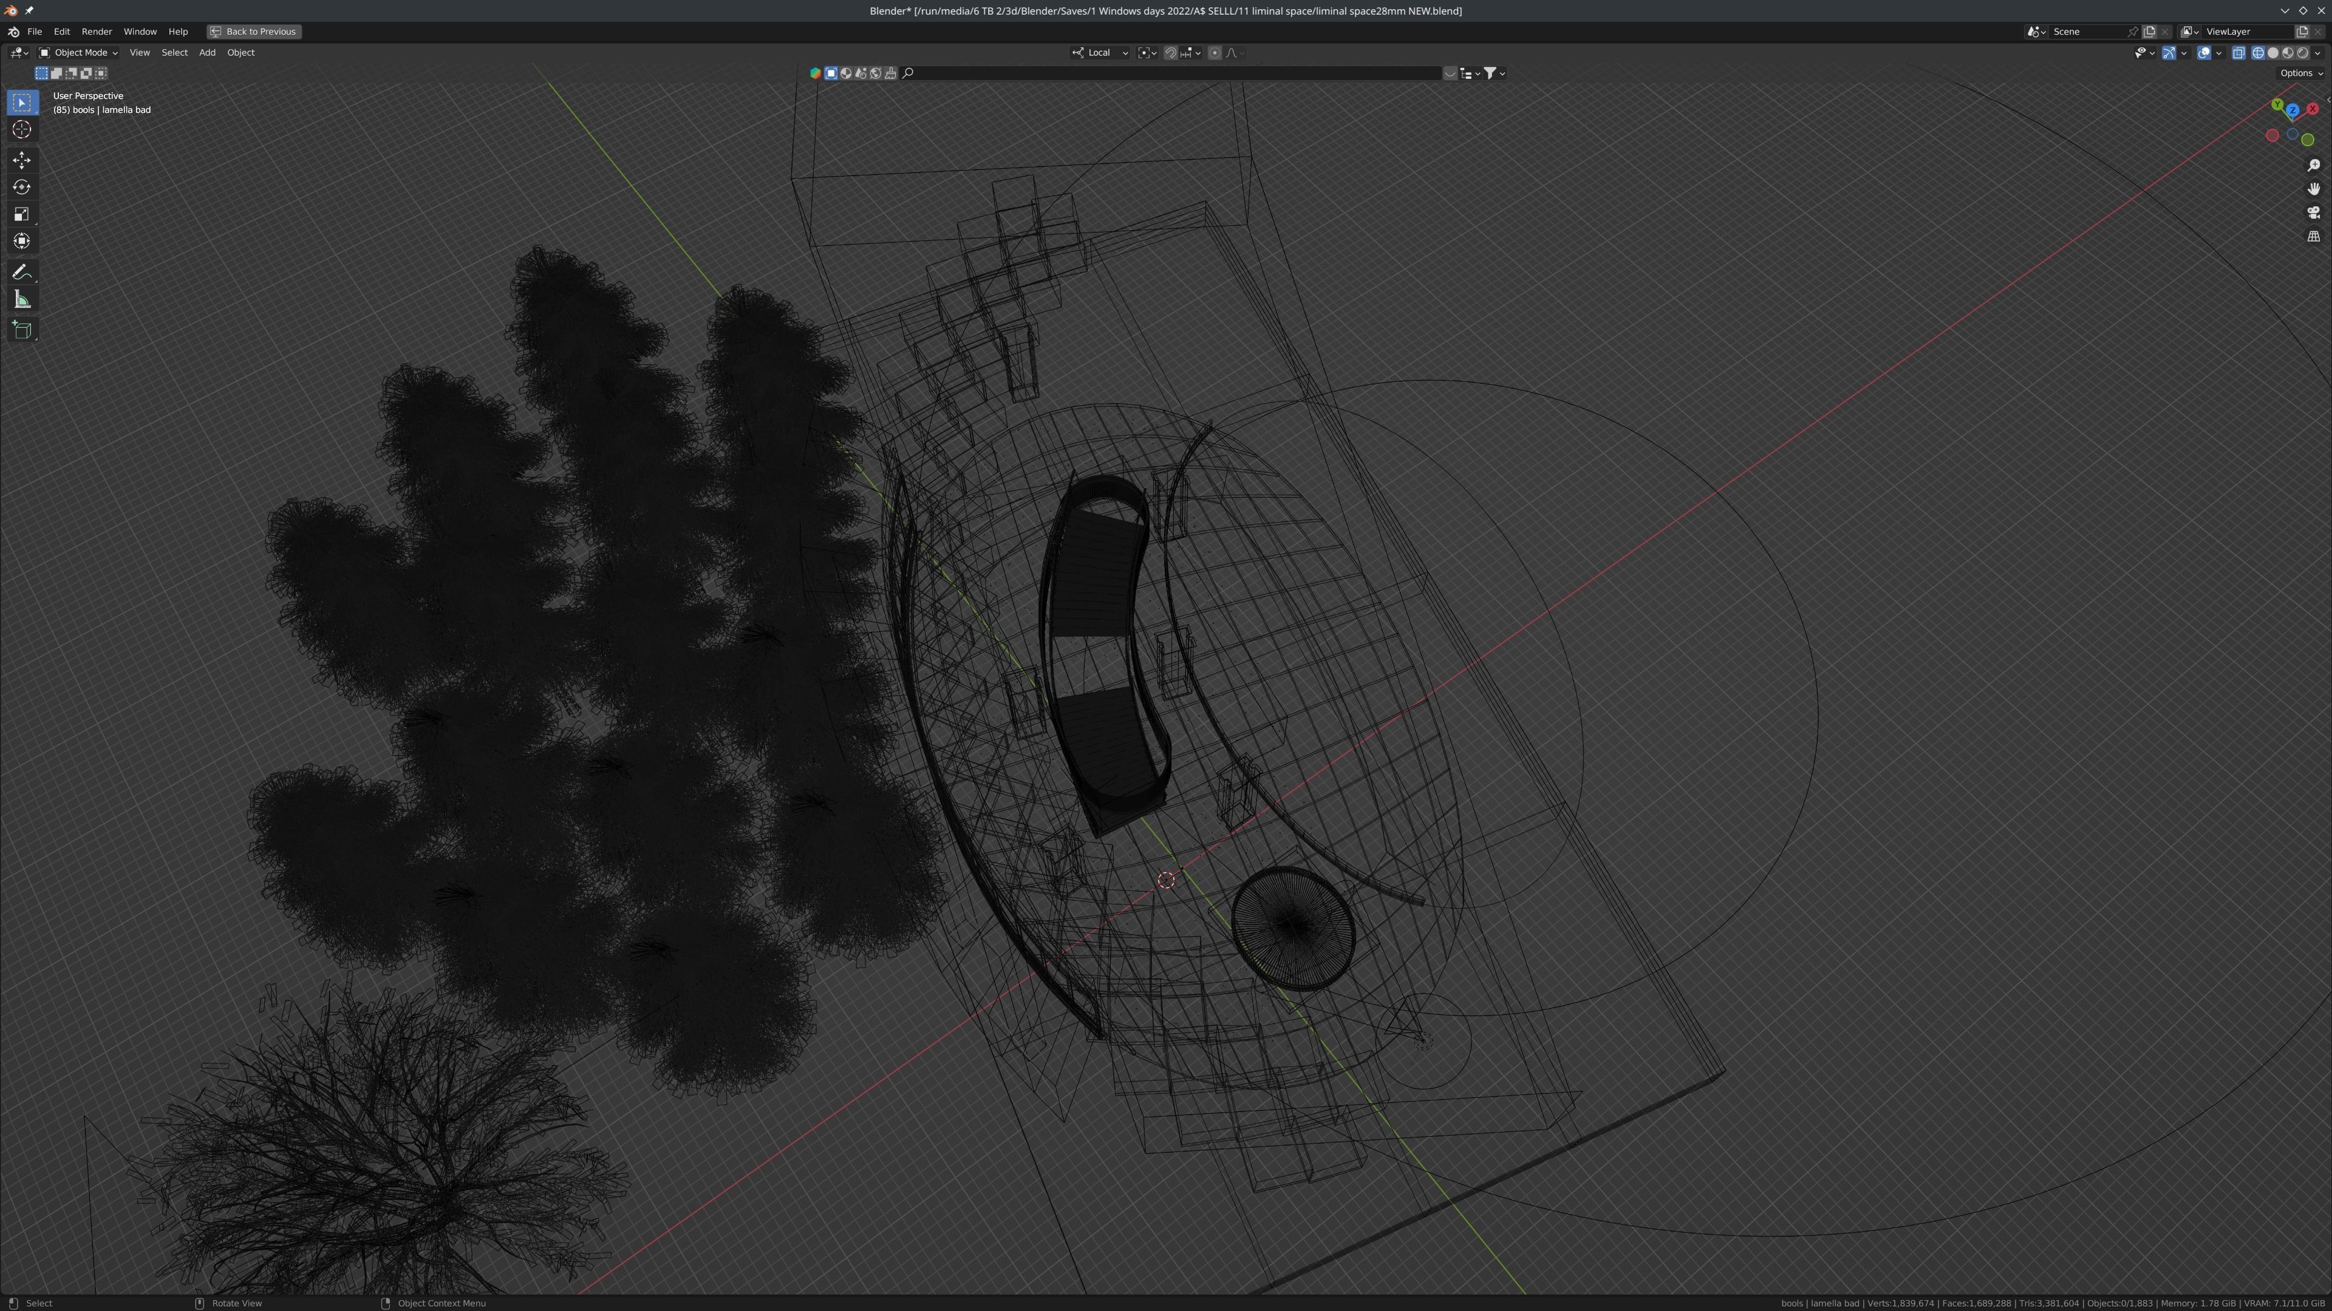
Task: Choose the Rotate tool
Action: pyautogui.click(x=22, y=188)
